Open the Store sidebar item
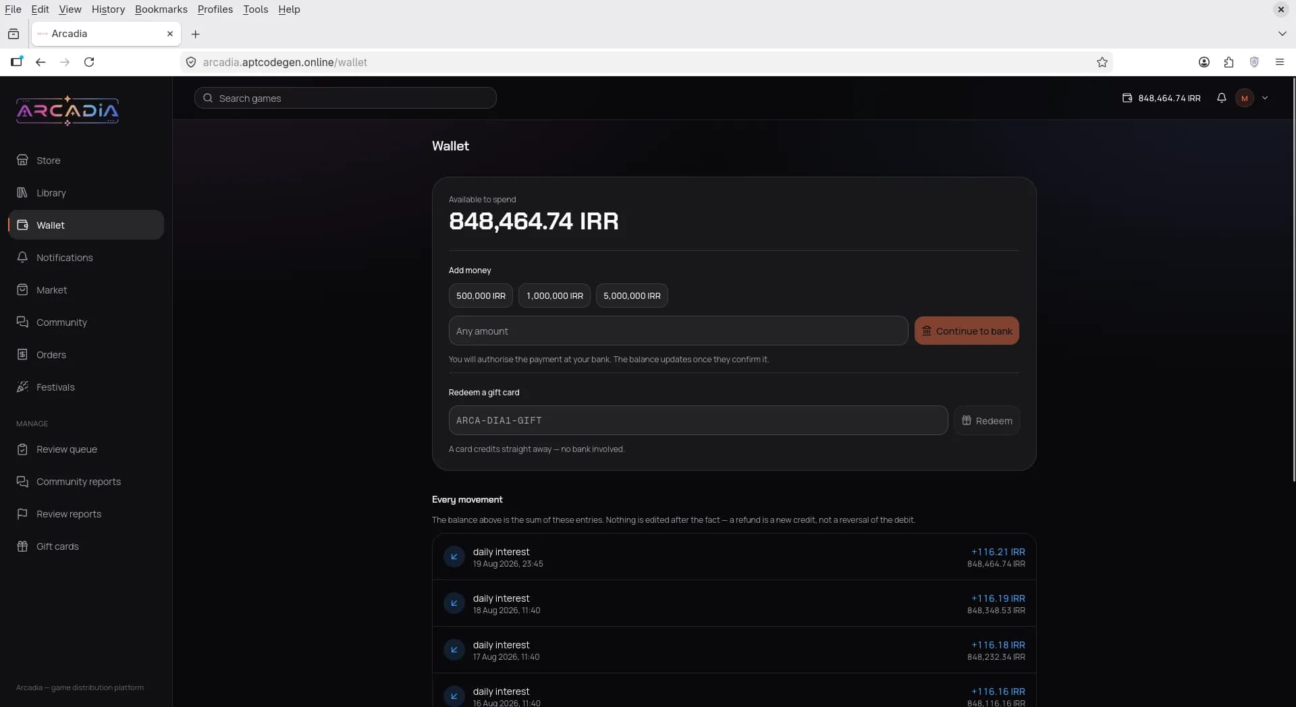 click(86, 161)
